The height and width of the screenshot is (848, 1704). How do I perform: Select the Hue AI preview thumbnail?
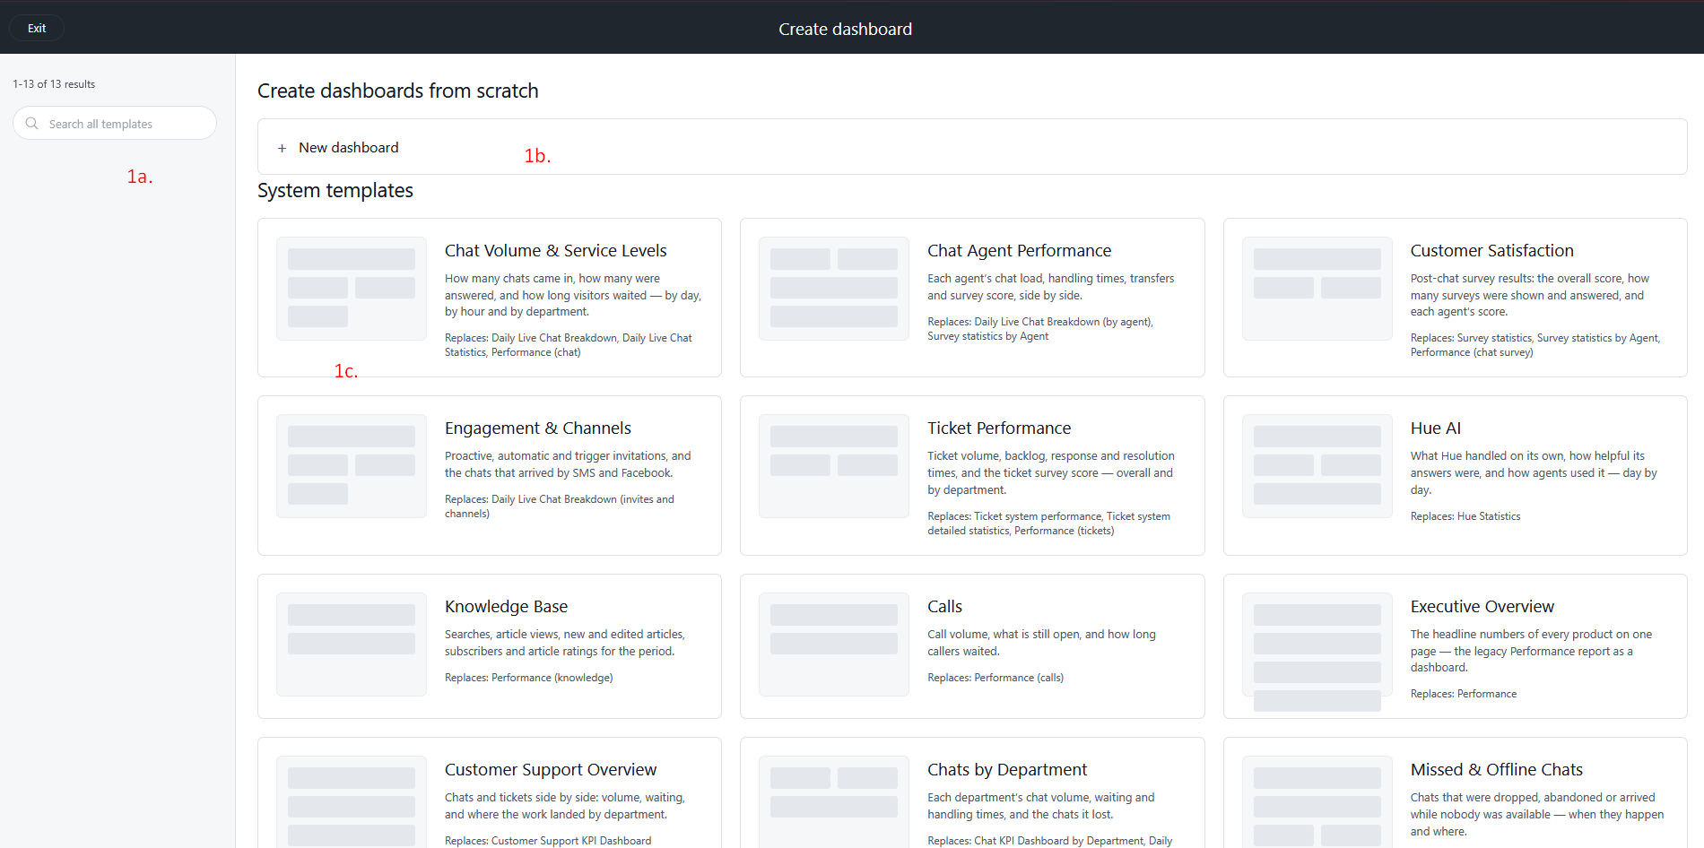click(1317, 466)
